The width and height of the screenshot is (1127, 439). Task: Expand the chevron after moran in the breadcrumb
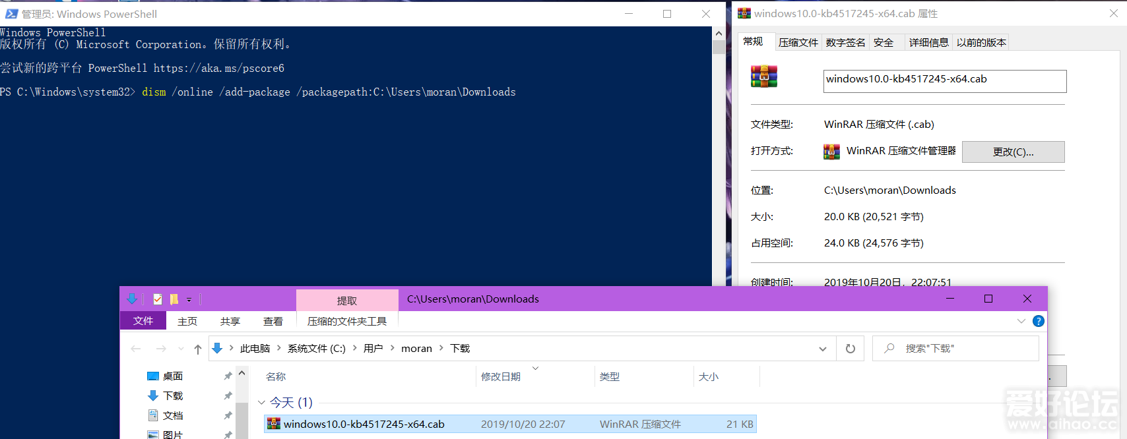pos(441,348)
